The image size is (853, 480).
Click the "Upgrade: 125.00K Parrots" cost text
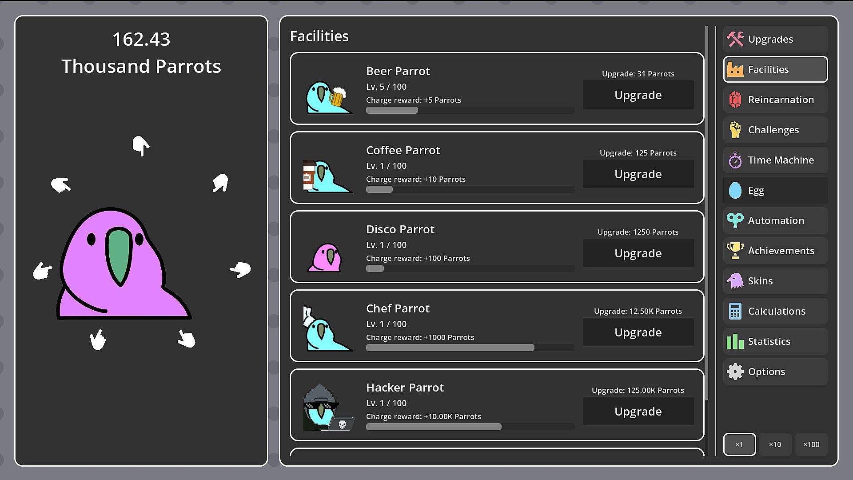[x=638, y=390]
